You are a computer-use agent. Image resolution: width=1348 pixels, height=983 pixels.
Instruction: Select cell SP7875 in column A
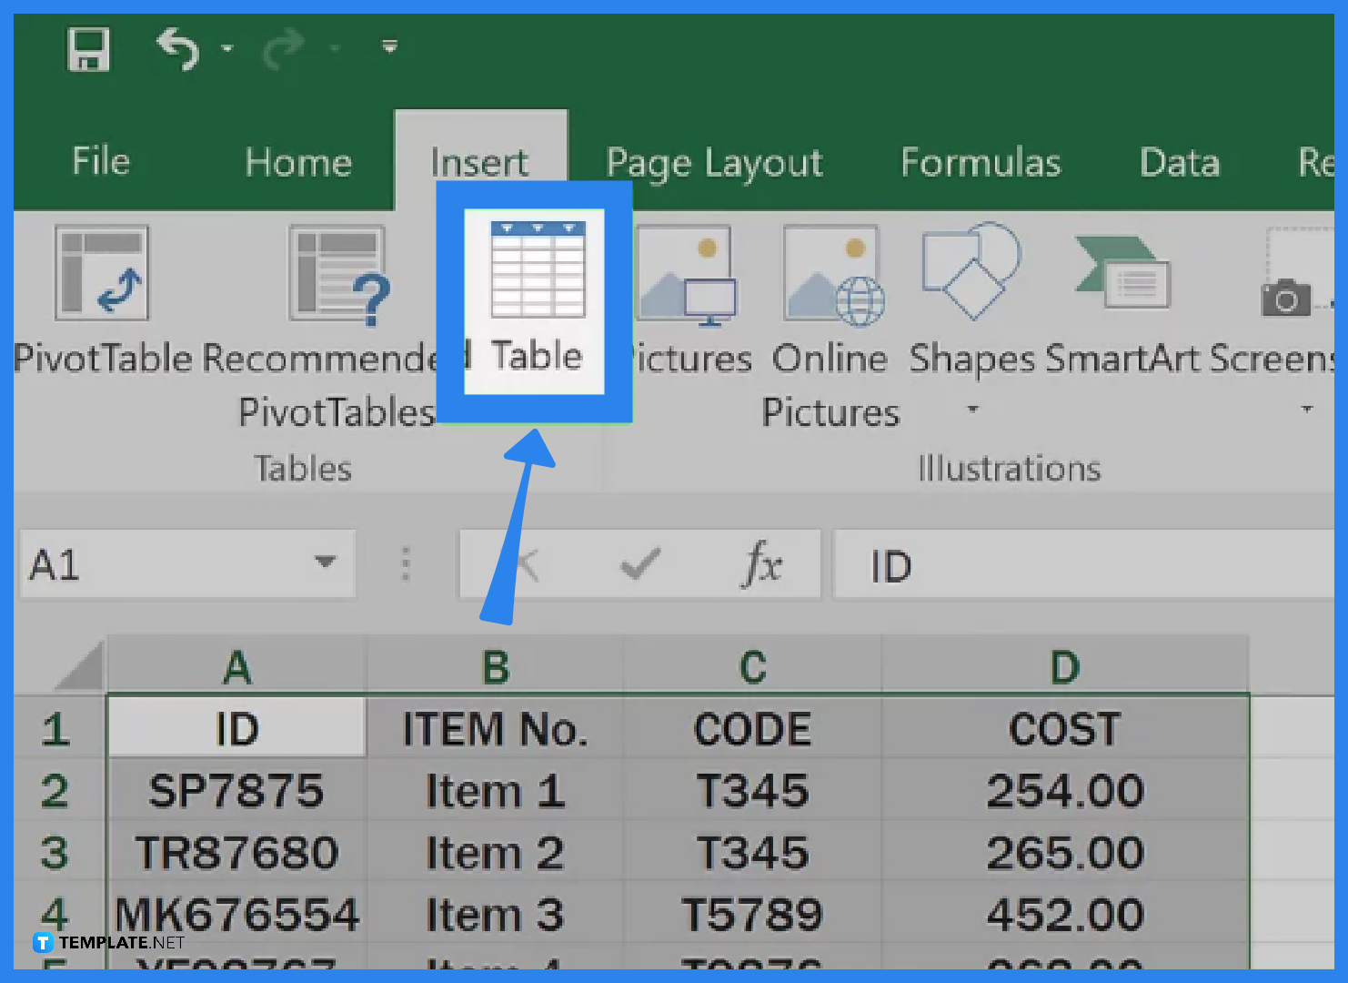pos(236,790)
